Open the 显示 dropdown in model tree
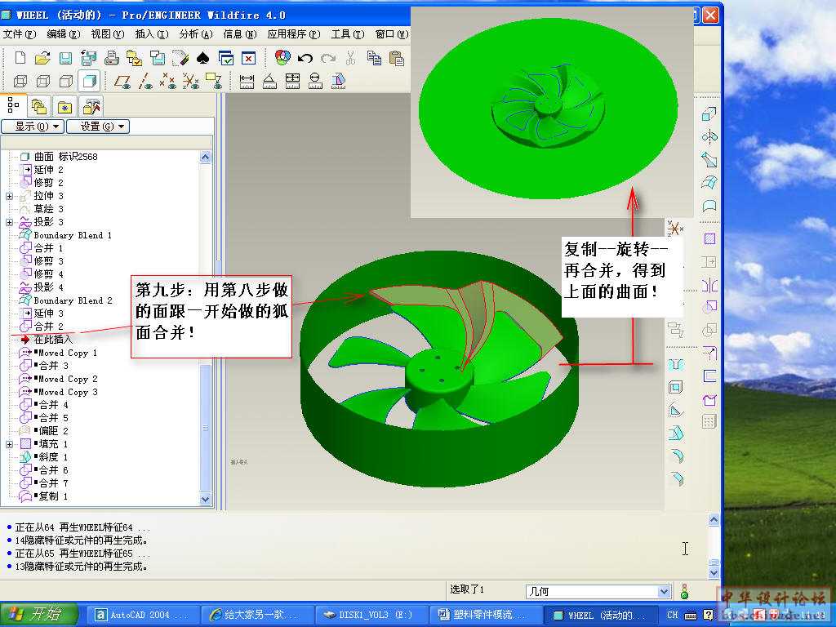 pos(33,127)
